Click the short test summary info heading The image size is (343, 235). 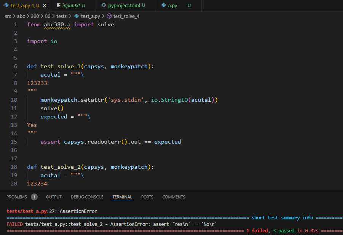tap(282, 218)
